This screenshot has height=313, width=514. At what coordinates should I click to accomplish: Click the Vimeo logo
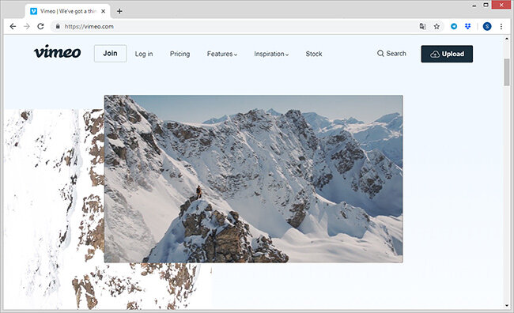tap(58, 52)
